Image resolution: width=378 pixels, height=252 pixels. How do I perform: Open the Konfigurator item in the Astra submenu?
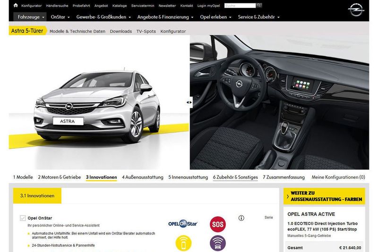173,31
